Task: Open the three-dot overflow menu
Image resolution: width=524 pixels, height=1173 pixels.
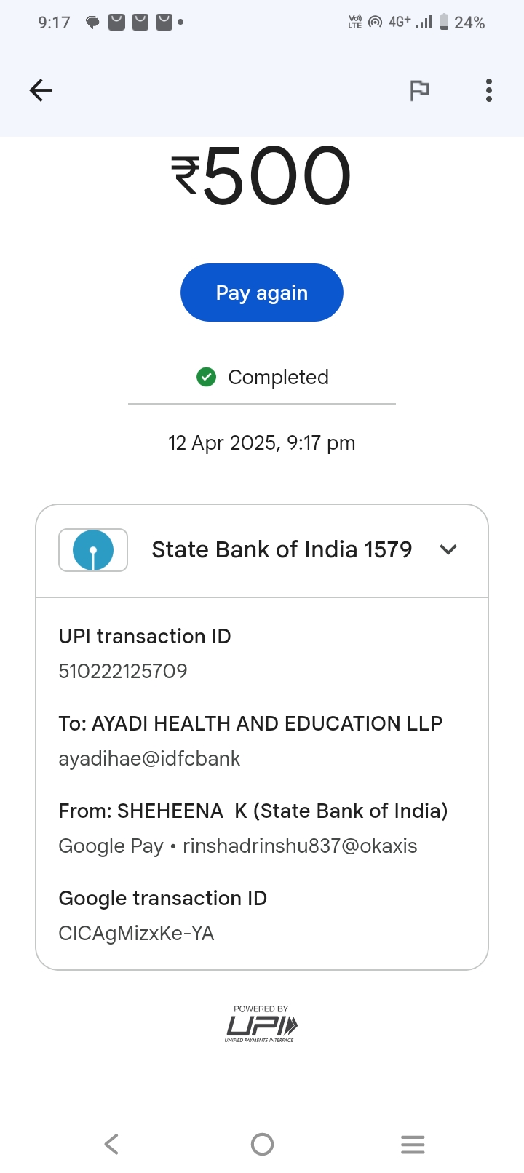Action: 489,90
